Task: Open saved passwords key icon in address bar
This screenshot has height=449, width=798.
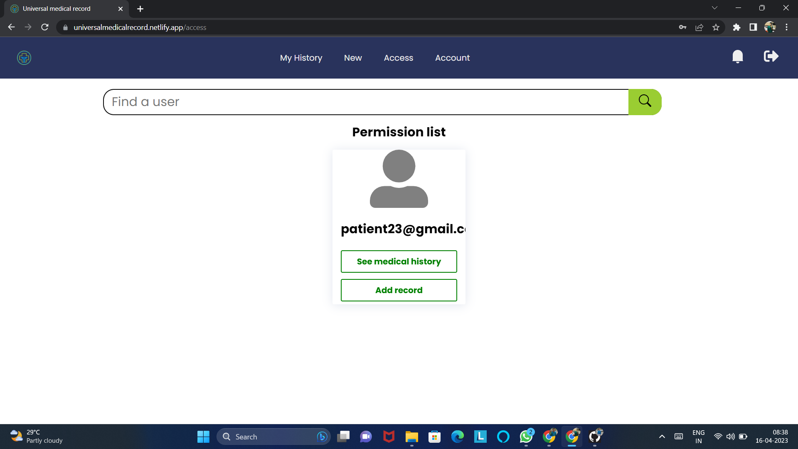Action: [x=683, y=27]
